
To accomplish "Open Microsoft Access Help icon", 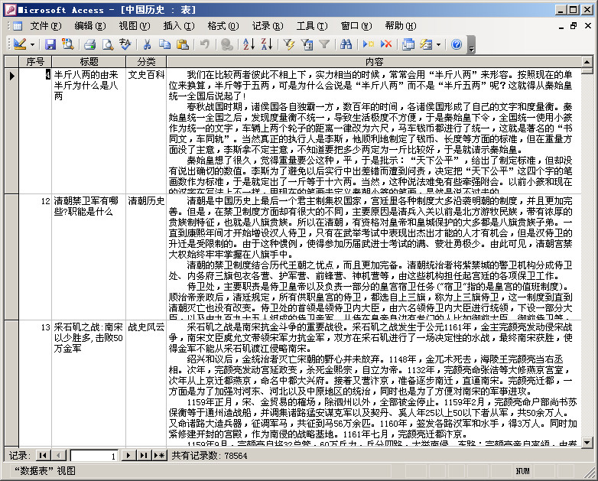I will (456, 44).
